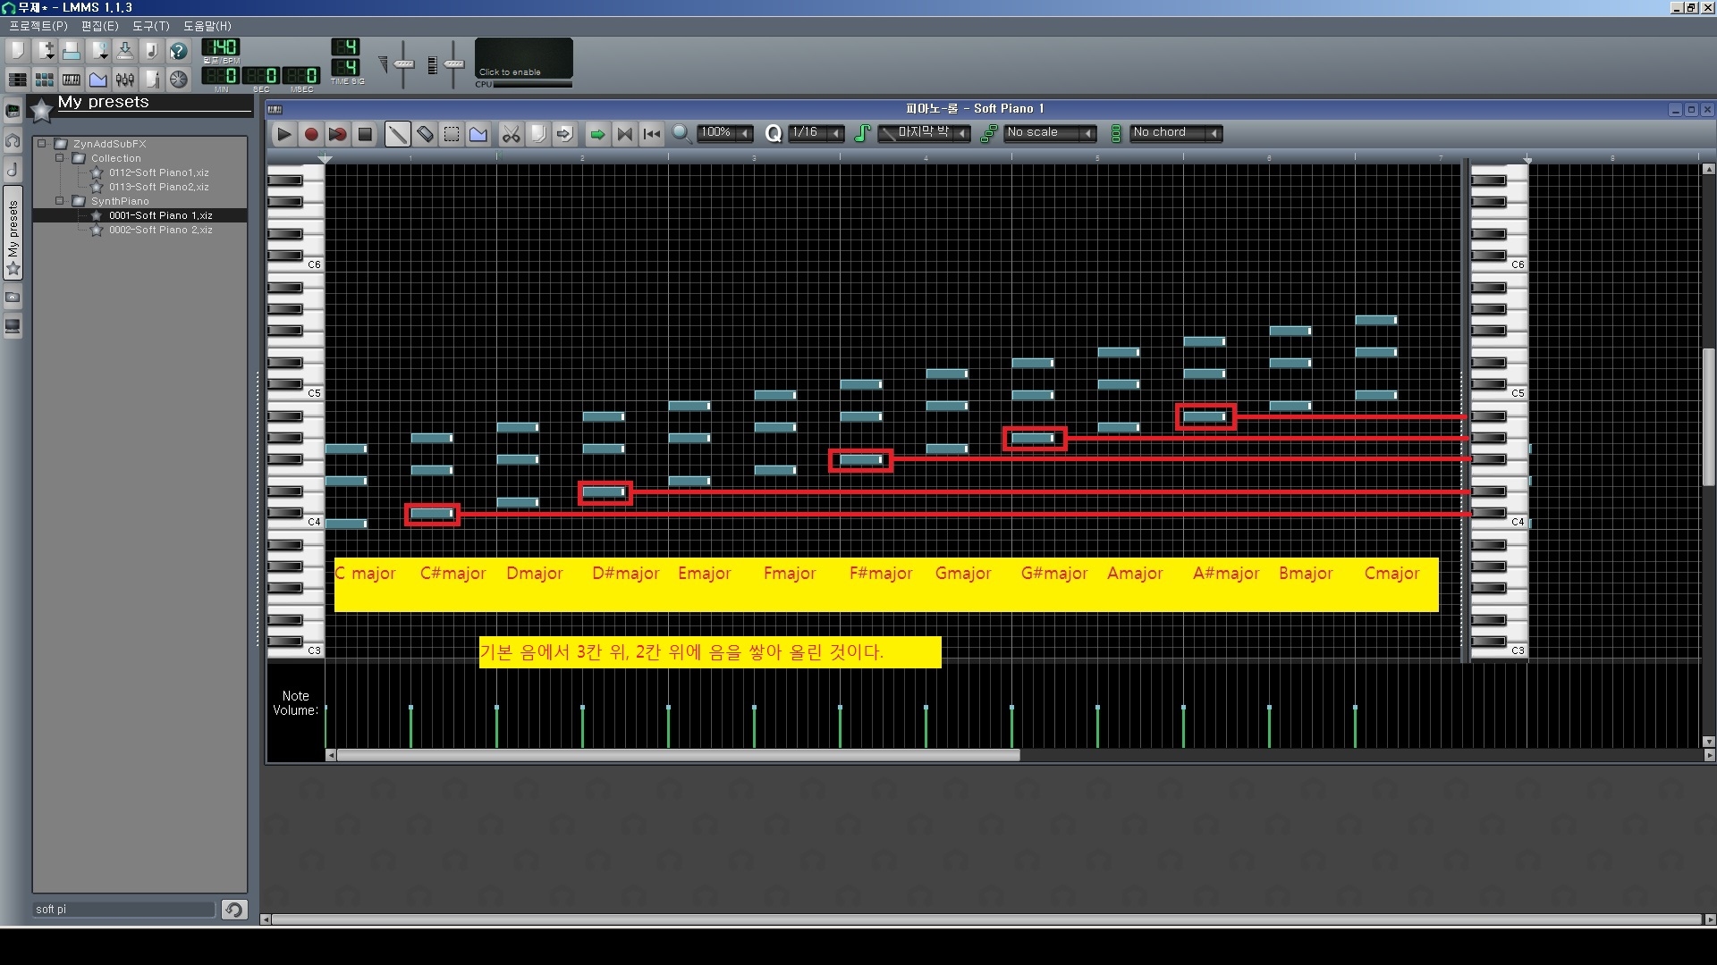Select 0113-Soft Piano2.xiz preset
Screen dimensions: 1717x965
(x=158, y=187)
